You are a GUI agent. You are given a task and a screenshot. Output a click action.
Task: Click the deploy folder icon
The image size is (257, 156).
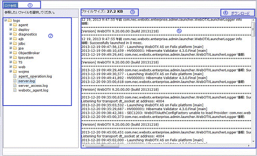pos(15,30)
